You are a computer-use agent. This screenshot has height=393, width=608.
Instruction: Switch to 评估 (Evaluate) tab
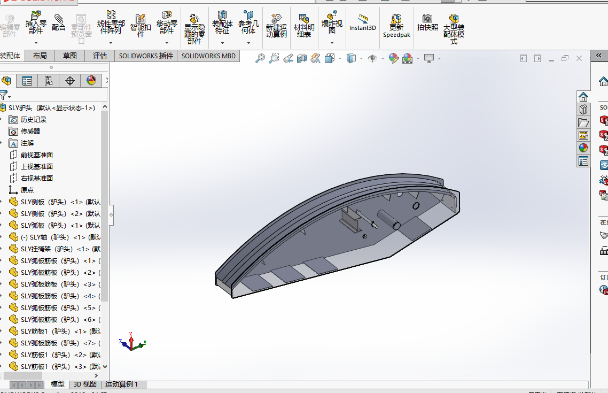pyautogui.click(x=100, y=56)
